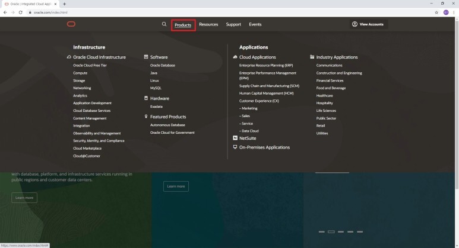Screen dimensions: 459x248
Task: Click Learn more in teal panel
Action: click(x=176, y=186)
